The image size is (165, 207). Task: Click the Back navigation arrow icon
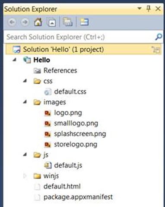pyautogui.click(x=12, y=22)
